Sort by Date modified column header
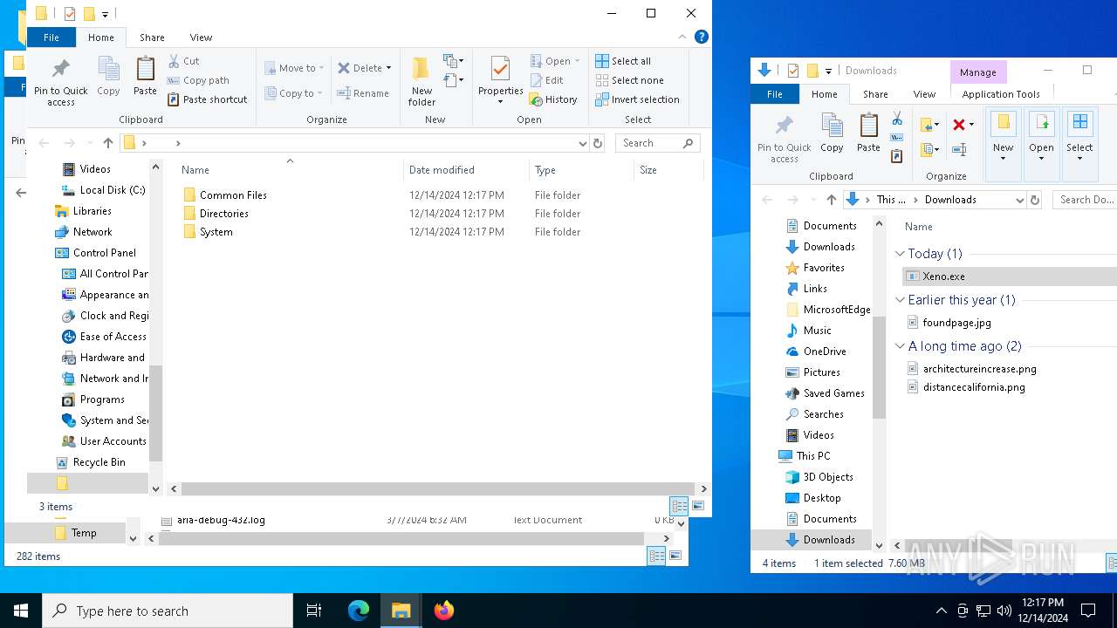Image resolution: width=1117 pixels, height=628 pixels. point(466,170)
